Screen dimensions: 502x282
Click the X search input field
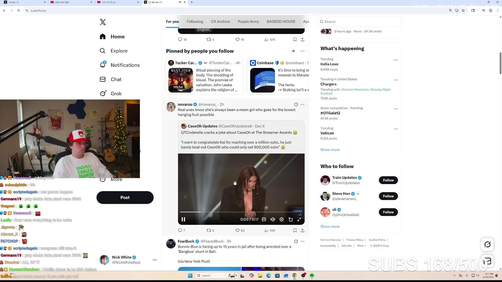(359, 22)
